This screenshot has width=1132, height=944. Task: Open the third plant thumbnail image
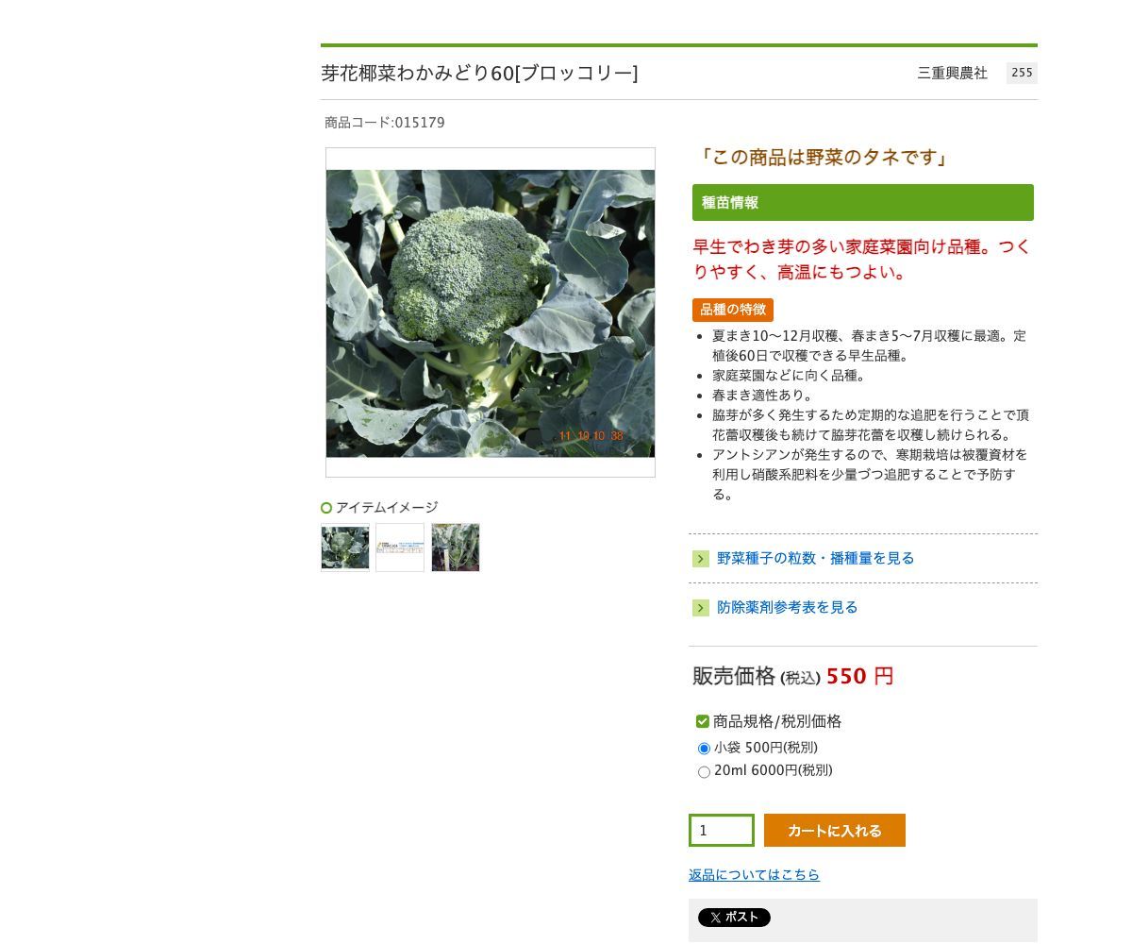pos(456,548)
